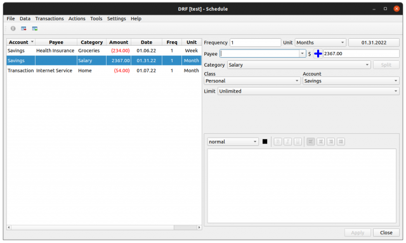Sort by the Account column header
The width and height of the screenshot is (406, 243).
[x=21, y=42]
